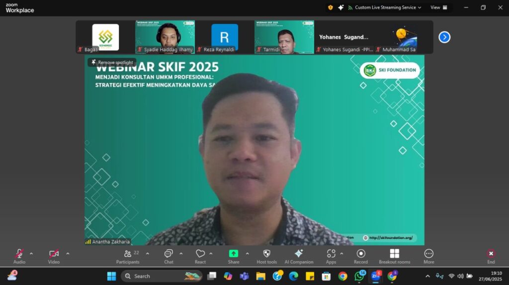Expand the caret next to Apps
This screenshot has height=285, width=509.
[x=341, y=254]
